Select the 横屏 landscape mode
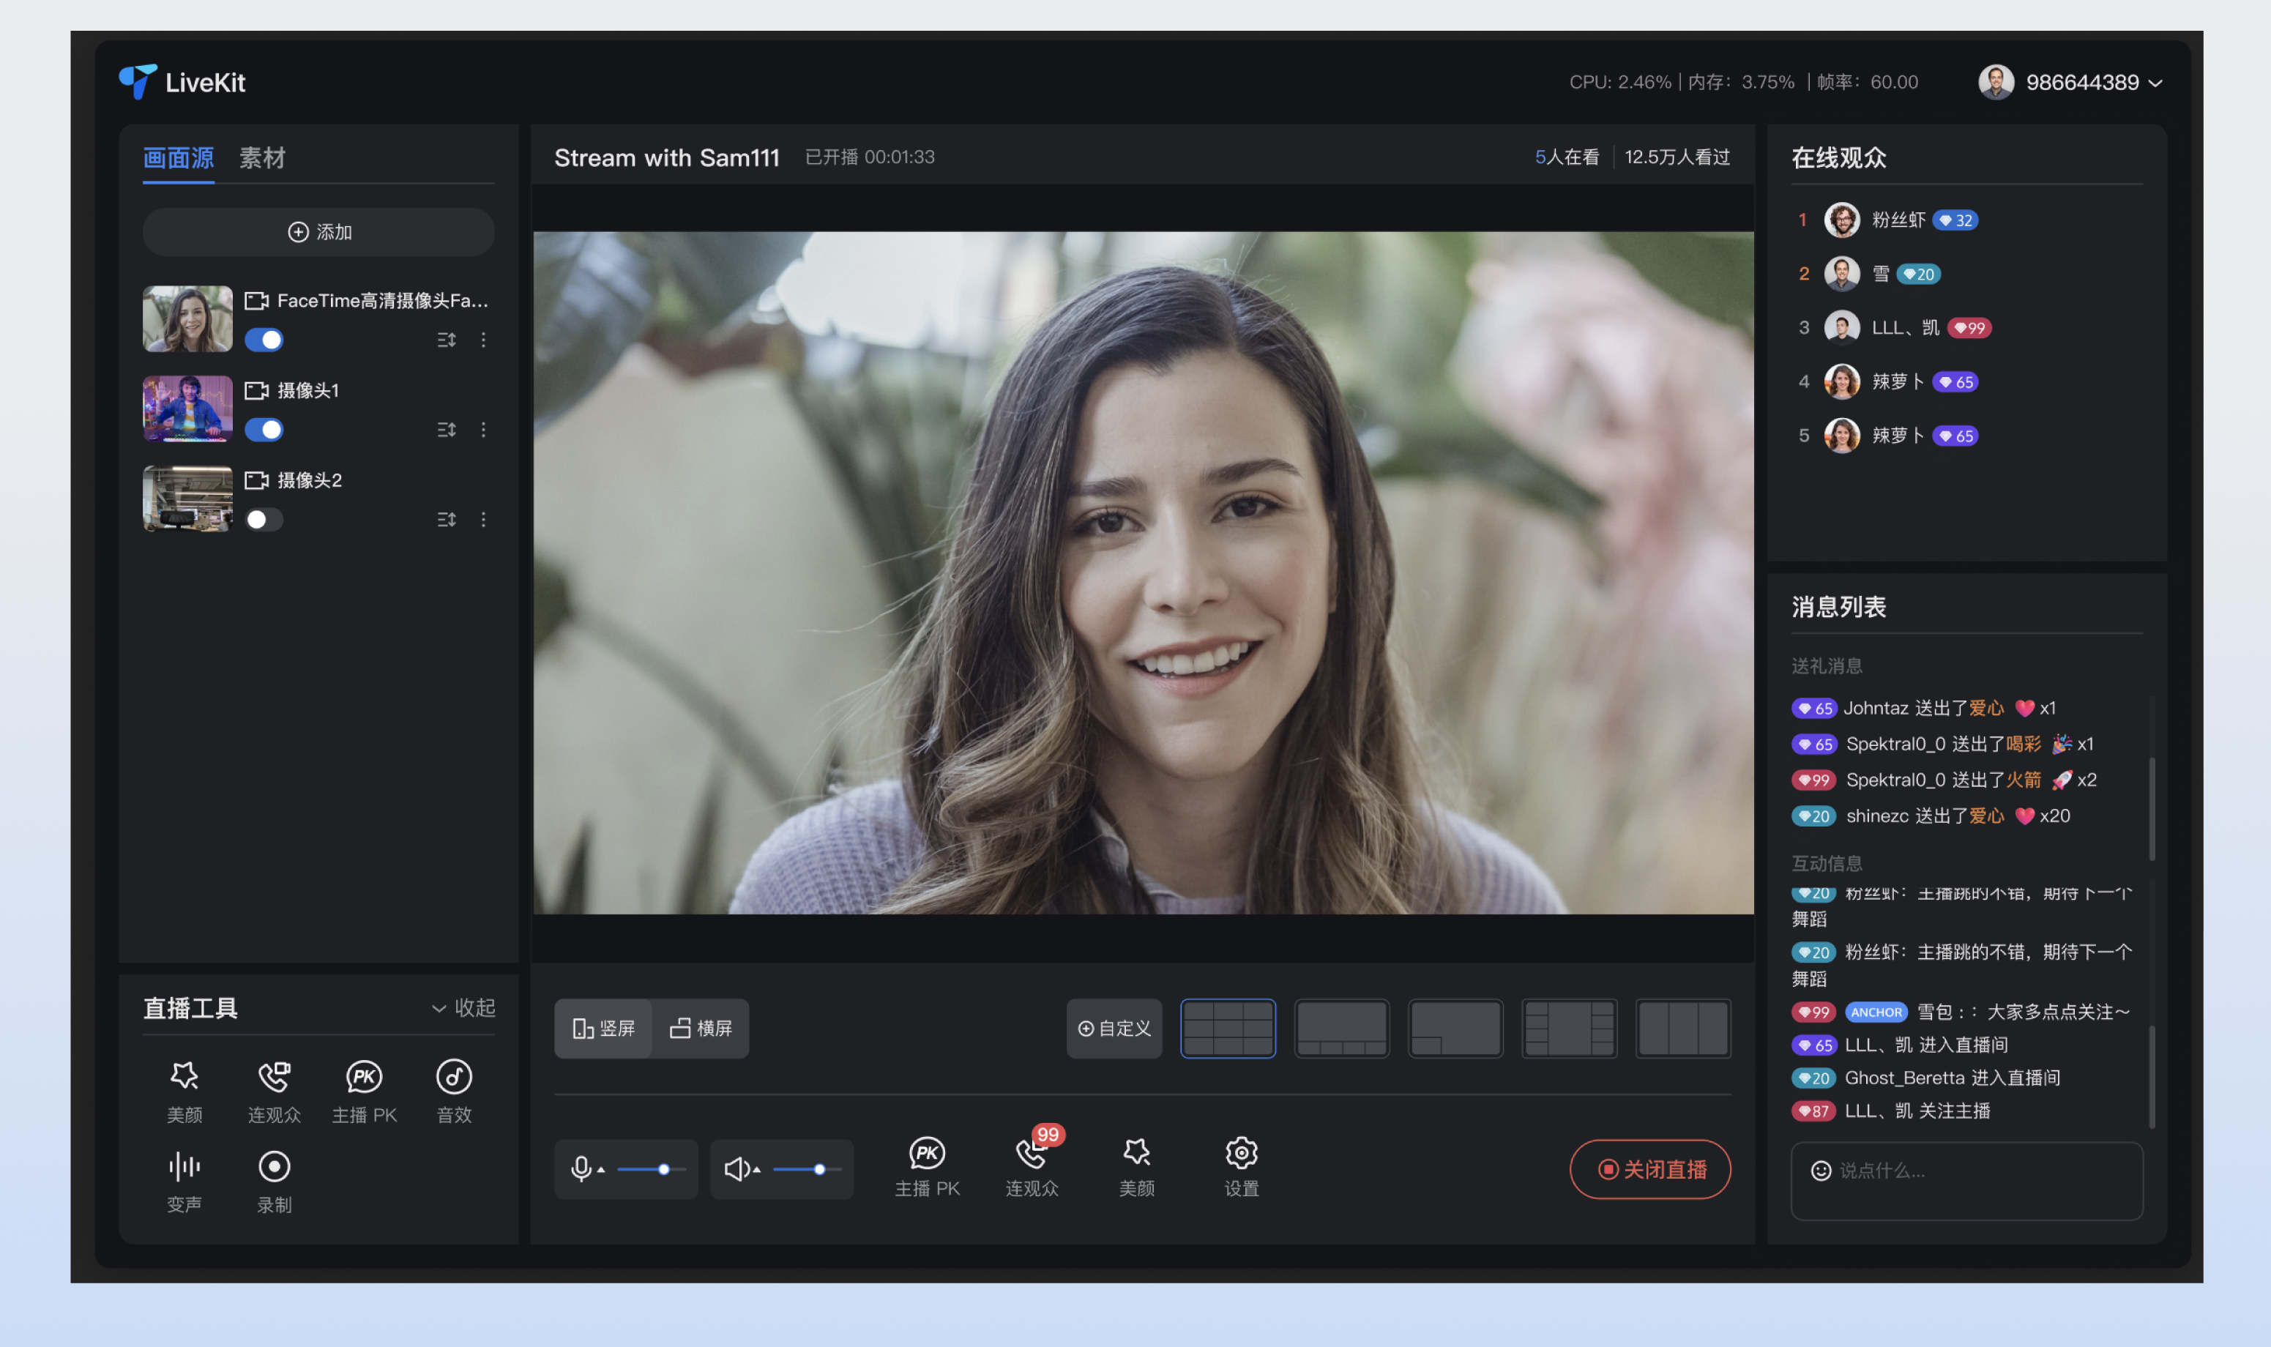This screenshot has height=1347, width=2271. 701,1029
